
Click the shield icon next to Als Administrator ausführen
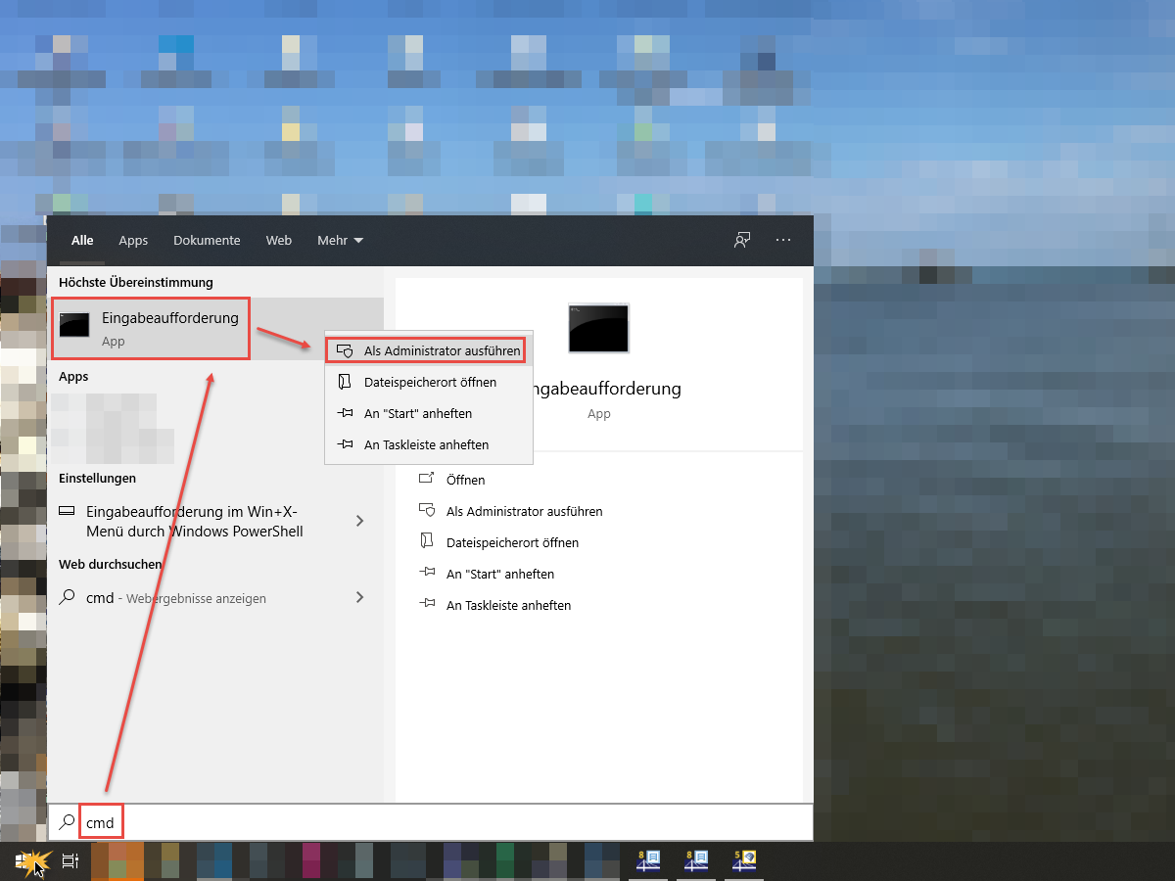(x=344, y=349)
